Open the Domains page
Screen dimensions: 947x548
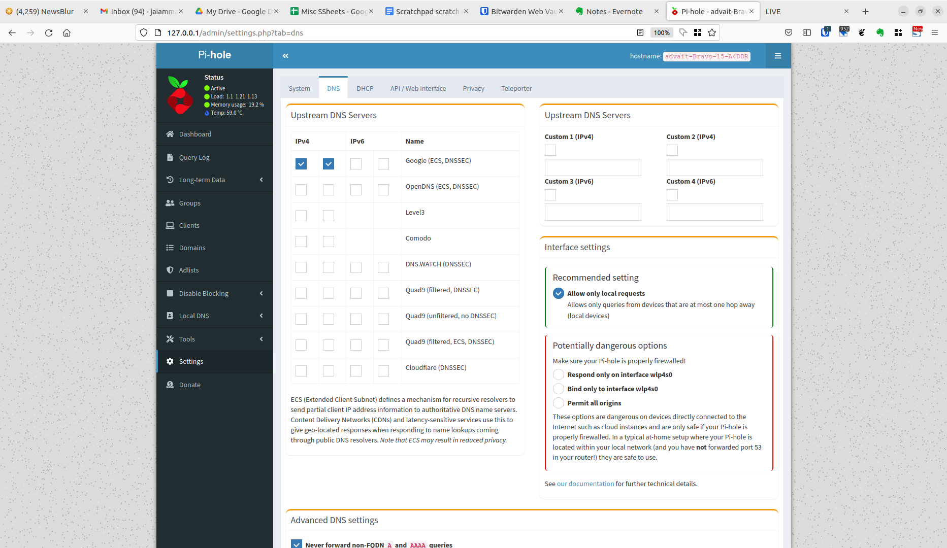click(192, 248)
